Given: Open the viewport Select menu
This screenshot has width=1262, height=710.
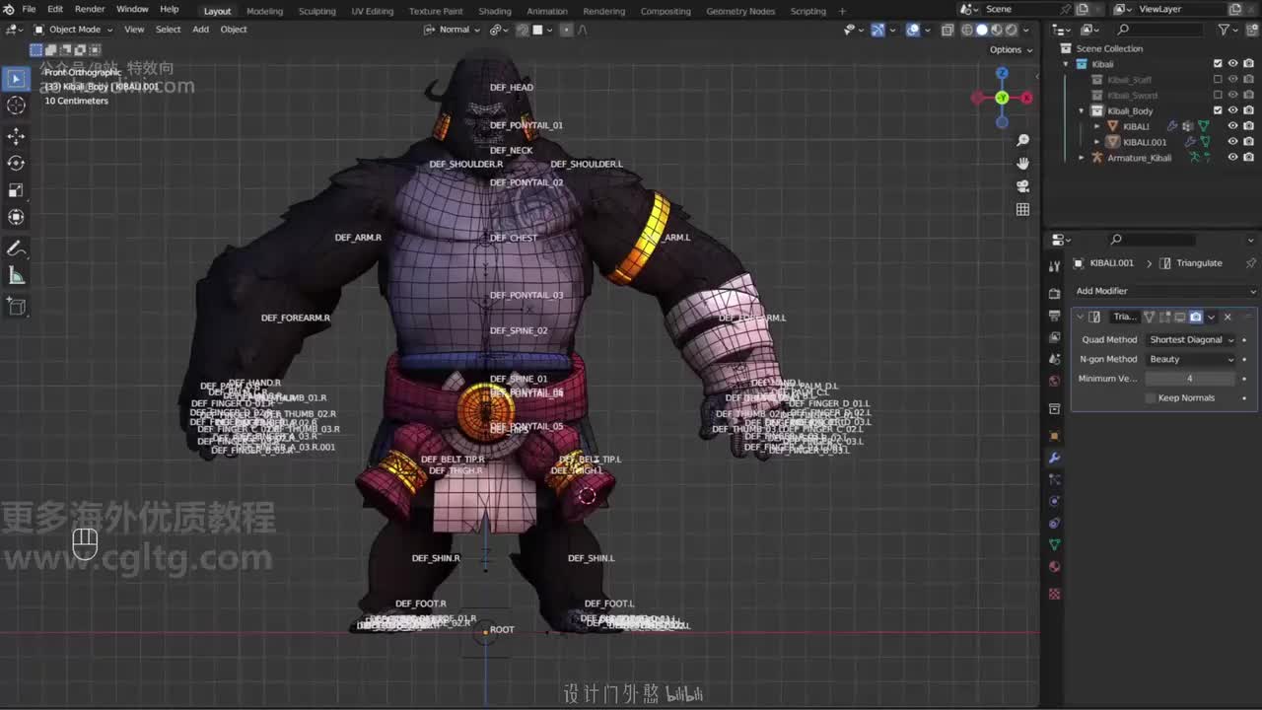Looking at the screenshot, I should pos(169,30).
